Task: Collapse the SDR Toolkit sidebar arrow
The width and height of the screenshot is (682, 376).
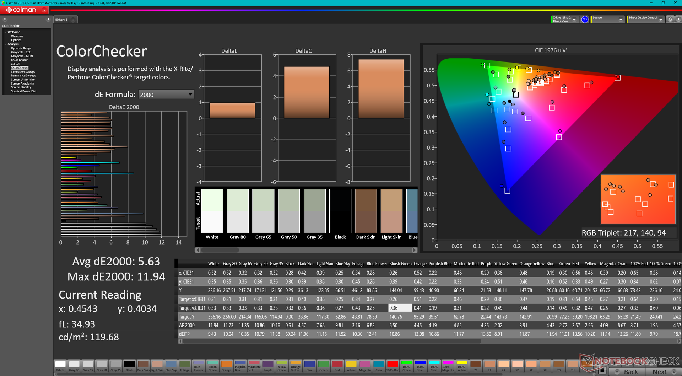Action: (x=48, y=19)
